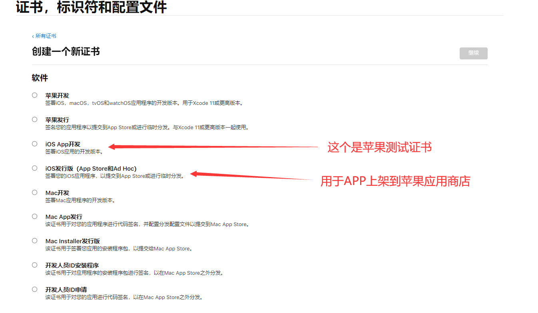Click the 证书，标识符和配置文件 page title

92,7
